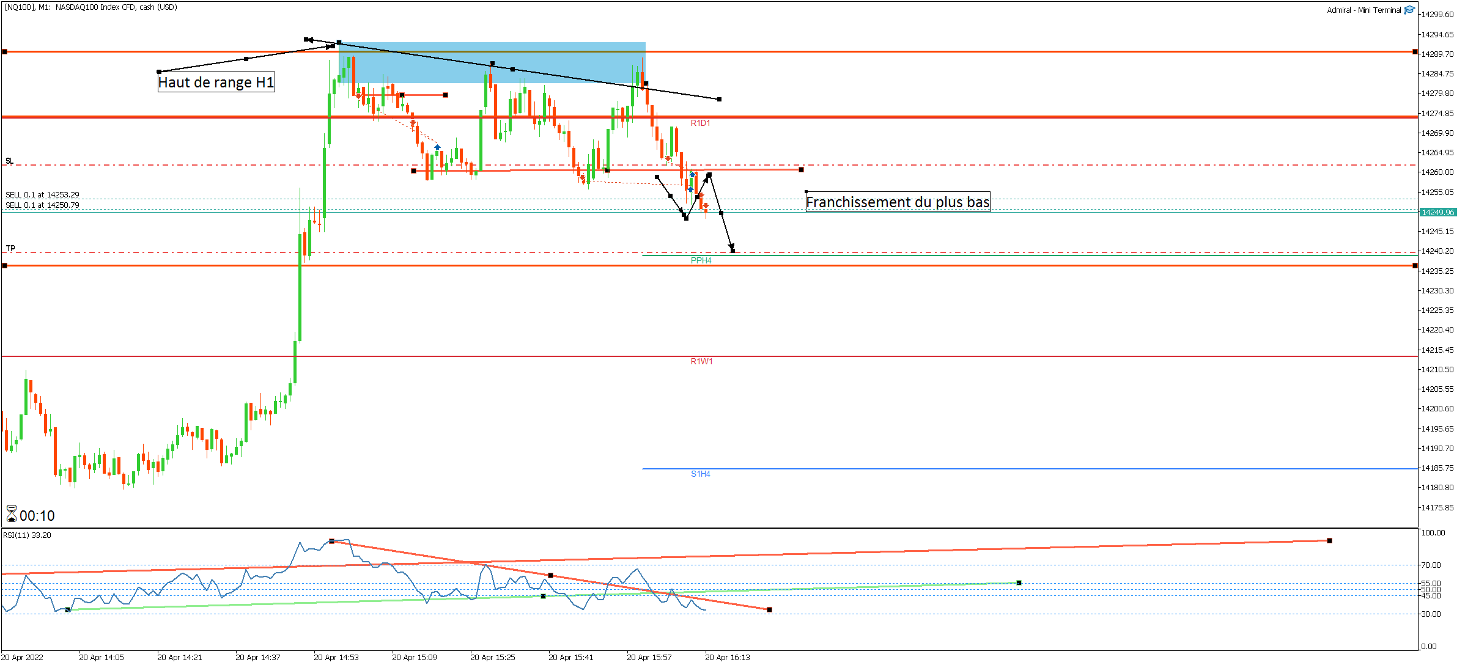Click the blue buy arrow near 15:09
1465x665 pixels.
(437, 147)
